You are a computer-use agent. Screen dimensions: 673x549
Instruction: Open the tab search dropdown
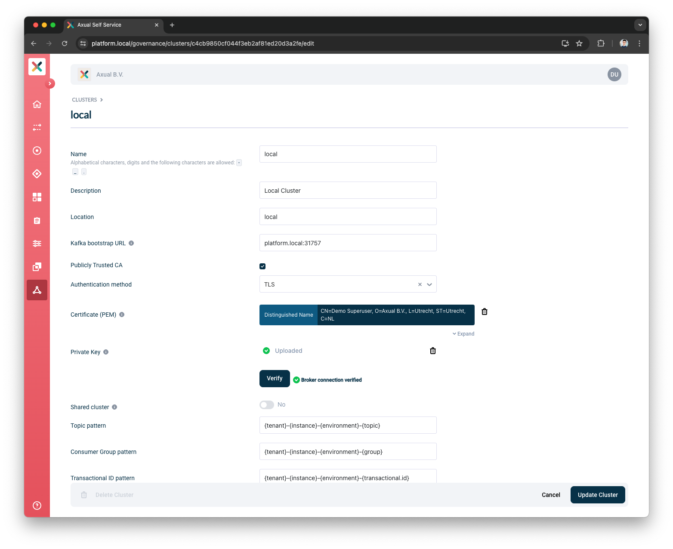pyautogui.click(x=640, y=25)
